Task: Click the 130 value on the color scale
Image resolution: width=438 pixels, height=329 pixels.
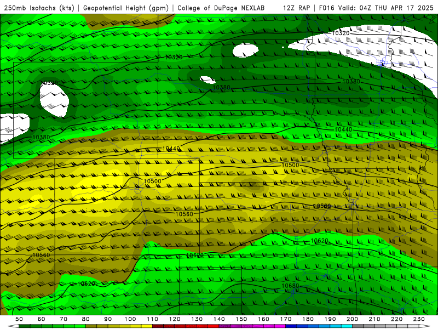Action: (x=197, y=319)
